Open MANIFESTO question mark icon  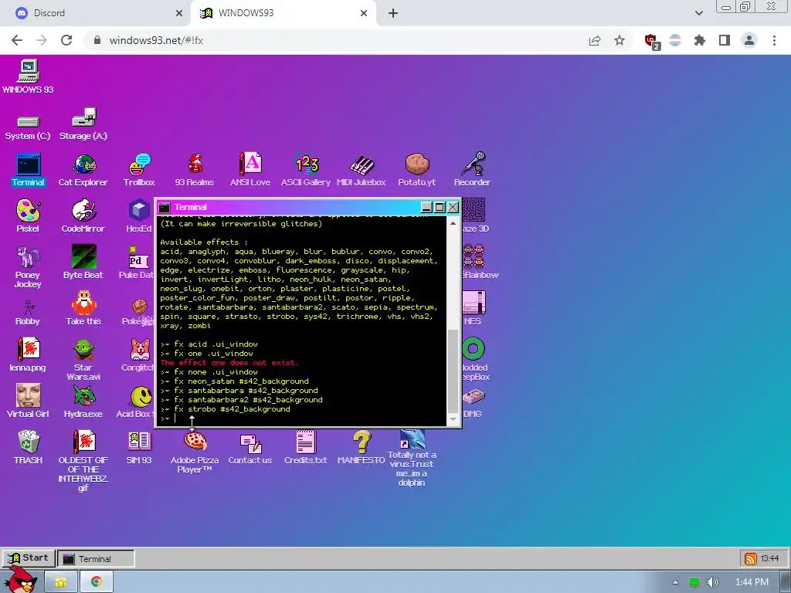(362, 448)
